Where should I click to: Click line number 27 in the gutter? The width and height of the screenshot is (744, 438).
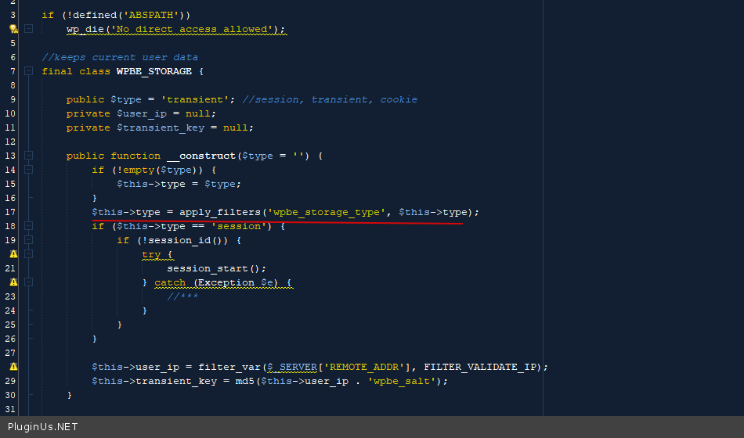(10, 353)
